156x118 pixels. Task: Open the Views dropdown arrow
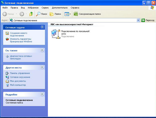pos(70,14)
